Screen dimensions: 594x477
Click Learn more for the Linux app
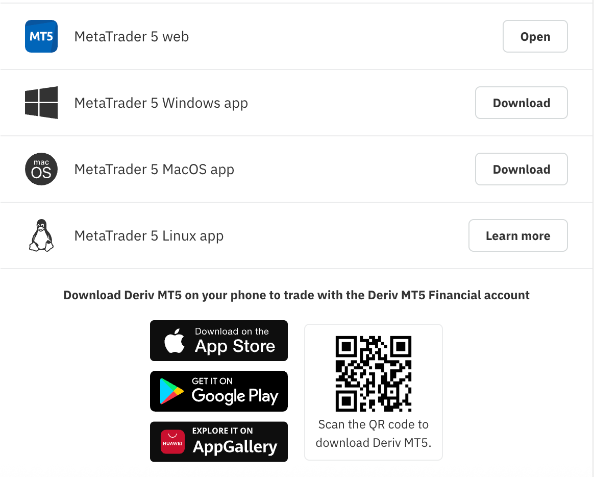tap(518, 235)
